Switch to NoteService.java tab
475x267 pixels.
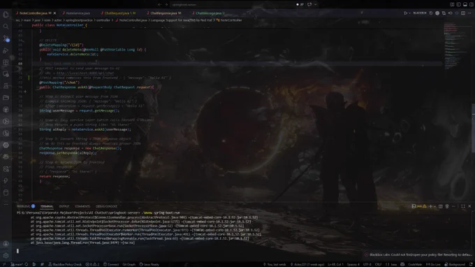(78, 13)
